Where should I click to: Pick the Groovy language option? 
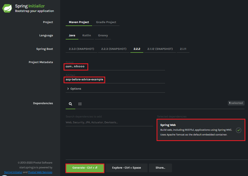tap(103, 36)
